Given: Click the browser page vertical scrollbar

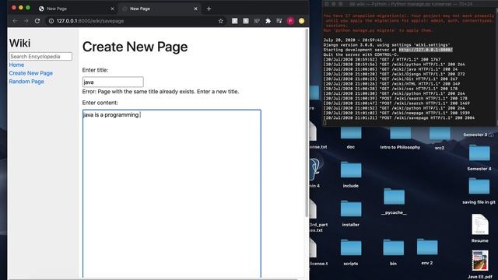Looking at the screenshot, I should pos(306,122).
